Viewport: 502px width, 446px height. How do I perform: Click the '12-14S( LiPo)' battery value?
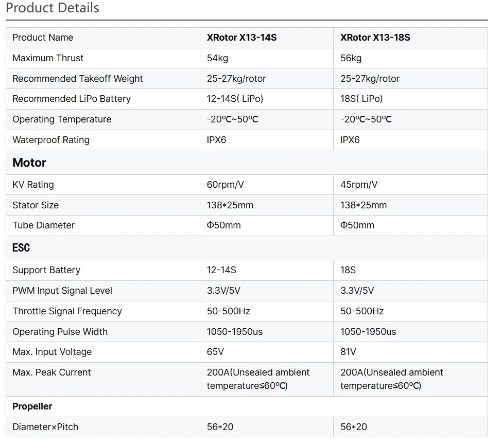235,99
